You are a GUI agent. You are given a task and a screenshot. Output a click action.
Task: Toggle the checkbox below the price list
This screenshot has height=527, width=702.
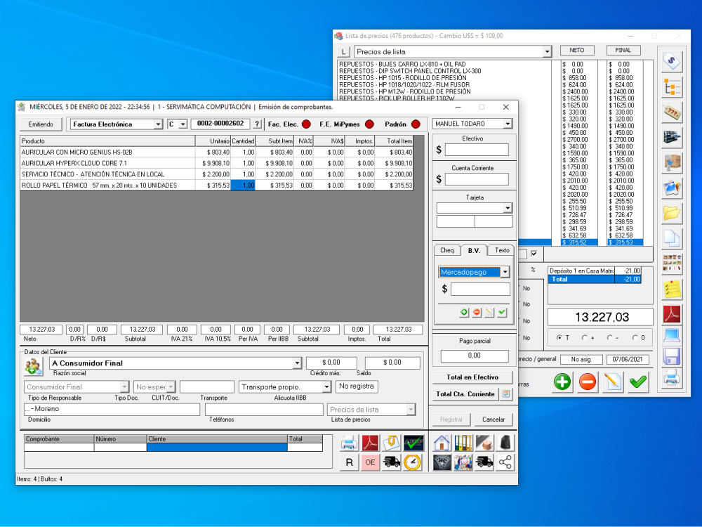pos(534,254)
